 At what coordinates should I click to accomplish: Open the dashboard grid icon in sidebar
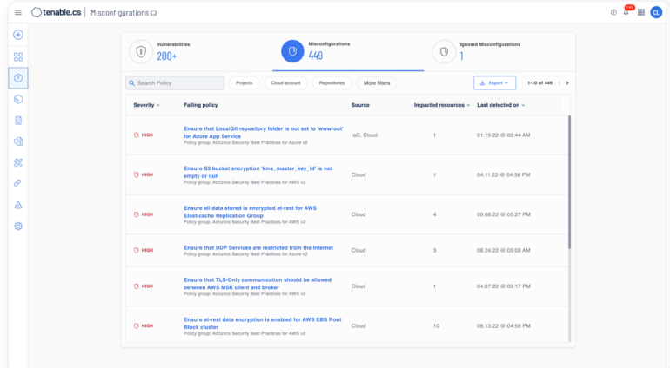18,56
